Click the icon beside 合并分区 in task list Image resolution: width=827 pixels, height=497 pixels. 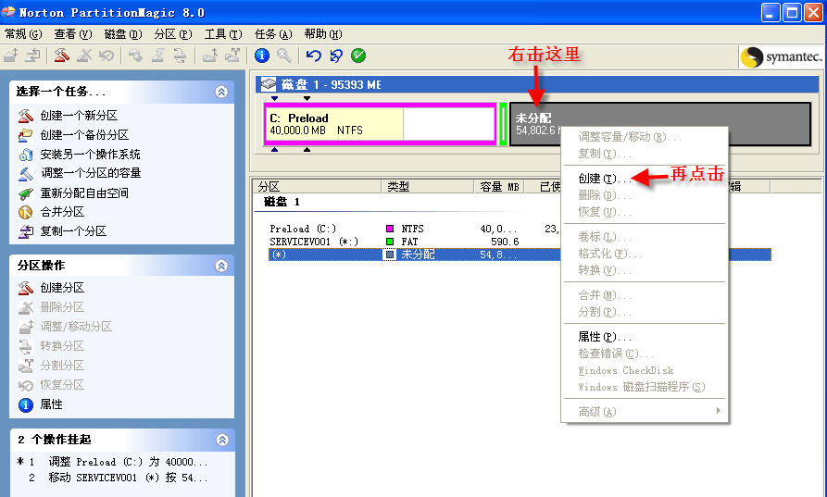point(25,212)
